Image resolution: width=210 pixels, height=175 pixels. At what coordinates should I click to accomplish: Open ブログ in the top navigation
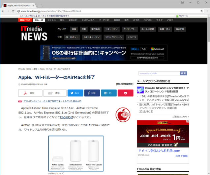click(170, 20)
